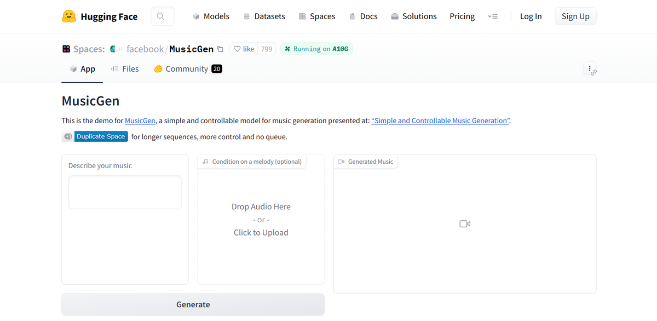Open the three-dot options menu
The height and width of the screenshot is (321, 657).
tap(590, 69)
